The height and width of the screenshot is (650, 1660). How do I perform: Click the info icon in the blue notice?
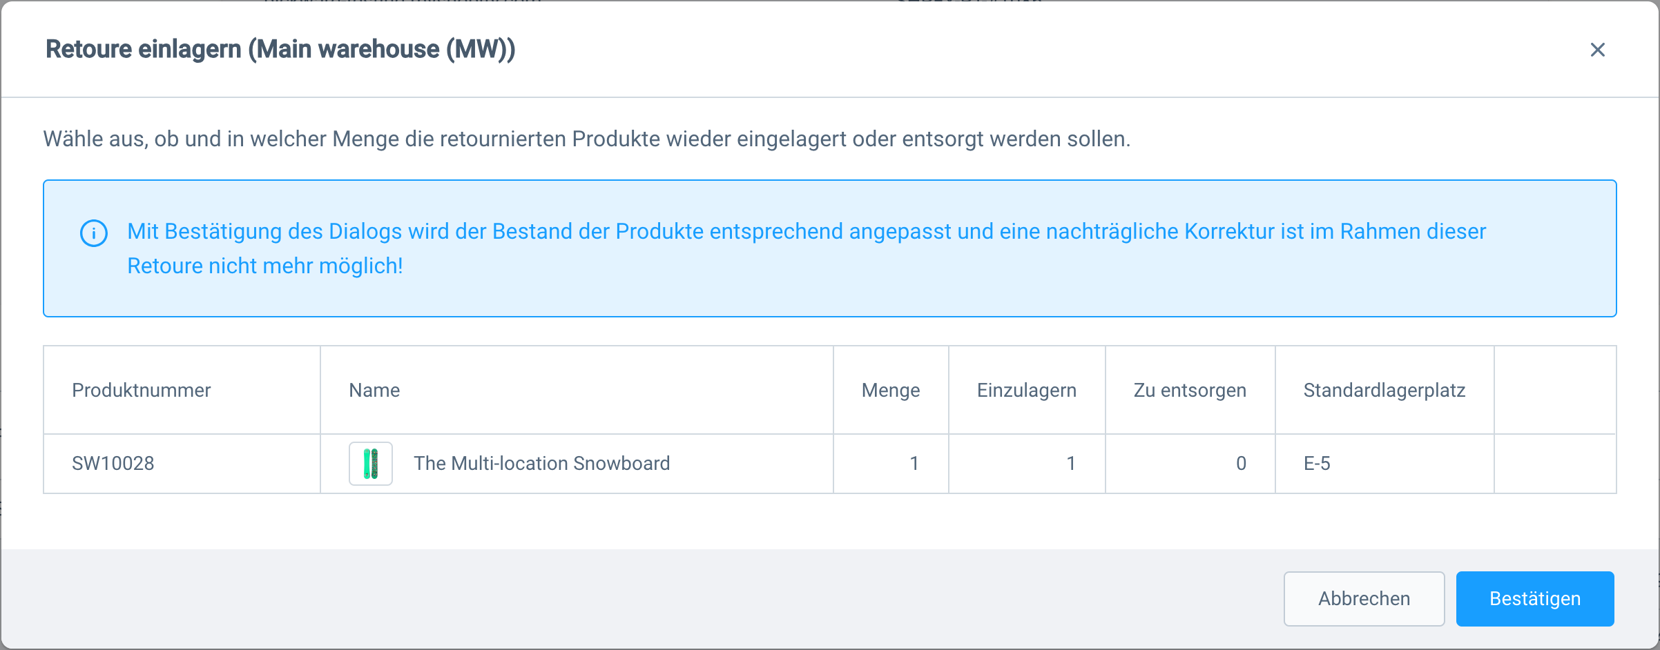coord(93,233)
